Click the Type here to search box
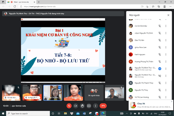 click(28, 113)
